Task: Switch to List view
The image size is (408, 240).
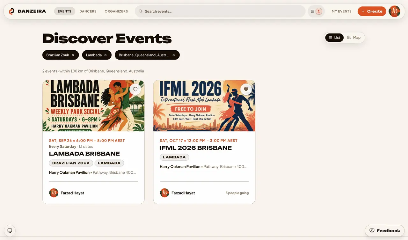Action: tap(334, 38)
